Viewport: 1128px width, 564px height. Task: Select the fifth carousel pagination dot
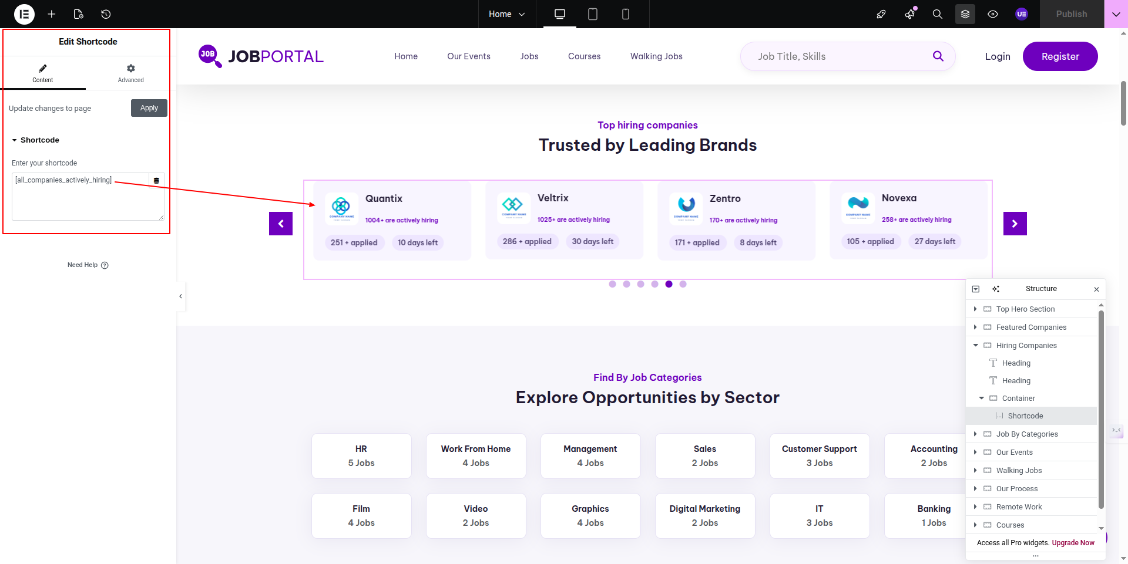[669, 284]
